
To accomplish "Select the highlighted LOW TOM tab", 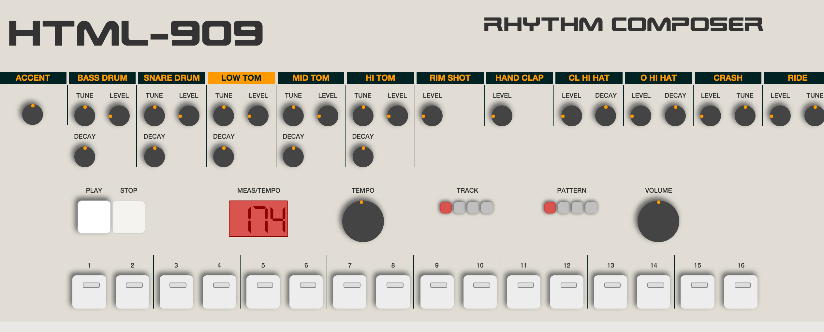I will click(241, 78).
